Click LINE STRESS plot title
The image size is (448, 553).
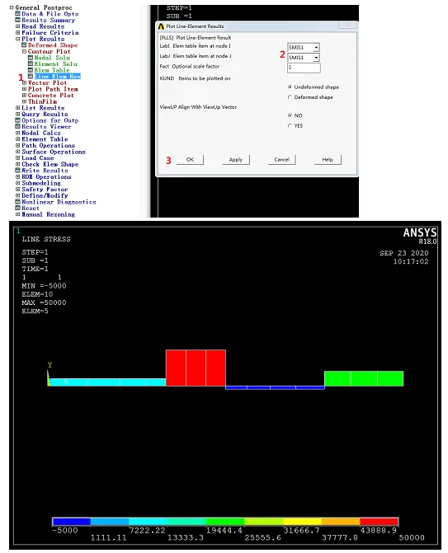(x=46, y=239)
